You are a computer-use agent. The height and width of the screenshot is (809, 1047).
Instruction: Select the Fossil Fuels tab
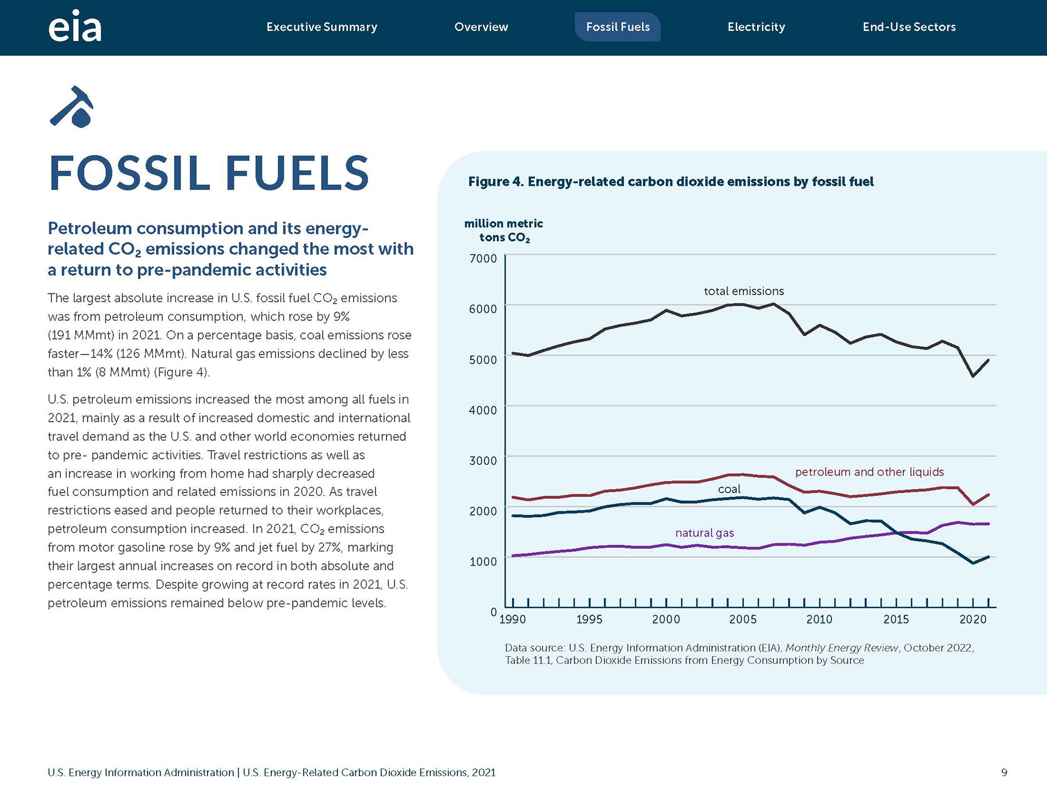(618, 27)
